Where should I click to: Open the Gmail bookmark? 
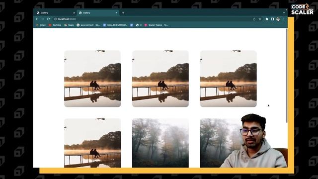pos(41,25)
